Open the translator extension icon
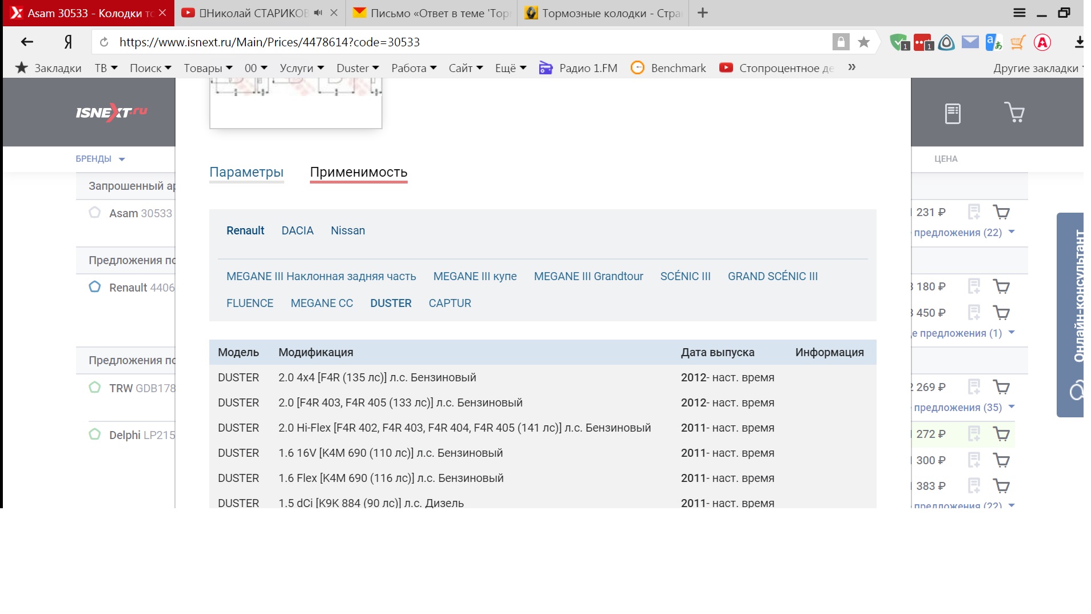This screenshot has height=614, width=1091. pos(994,42)
